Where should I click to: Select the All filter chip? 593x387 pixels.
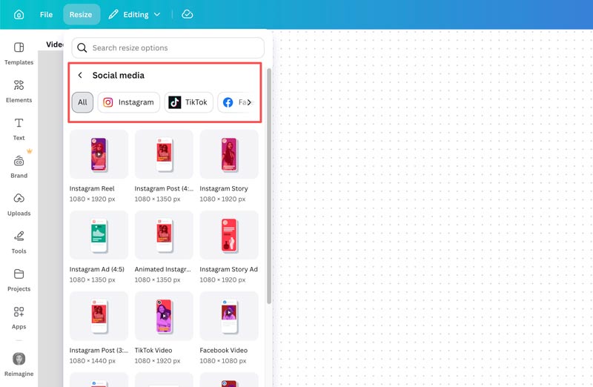click(82, 102)
